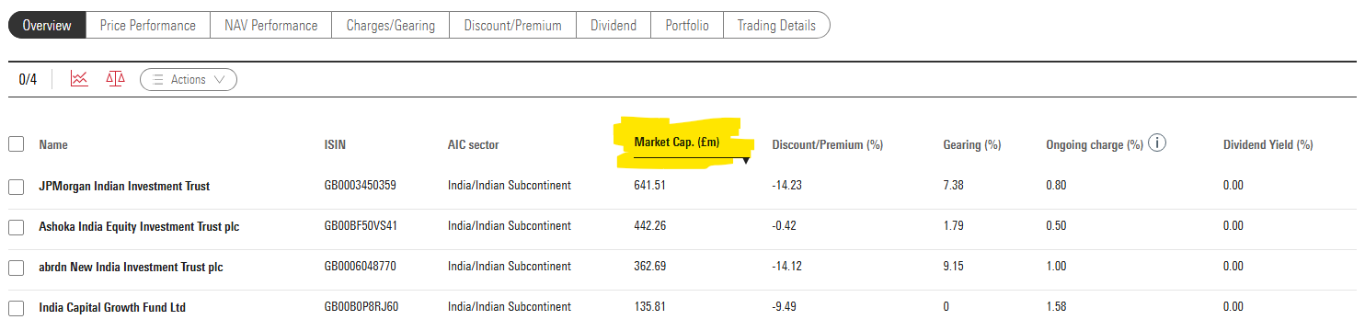The image size is (1365, 331).
Task: Open Ashoka India Equity Investment Trust plc
Action: pyautogui.click(x=139, y=226)
